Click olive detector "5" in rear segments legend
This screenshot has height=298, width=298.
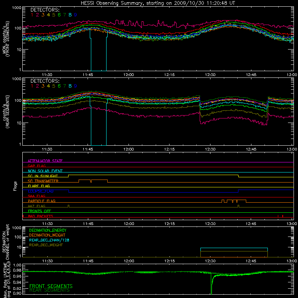click(54, 86)
